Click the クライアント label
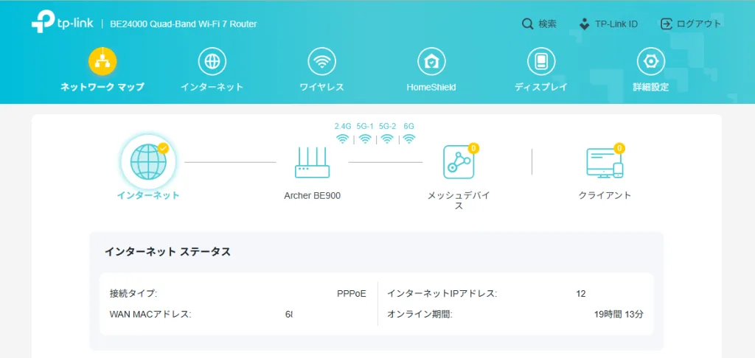Screen dimensions: 755x358 tap(605, 195)
